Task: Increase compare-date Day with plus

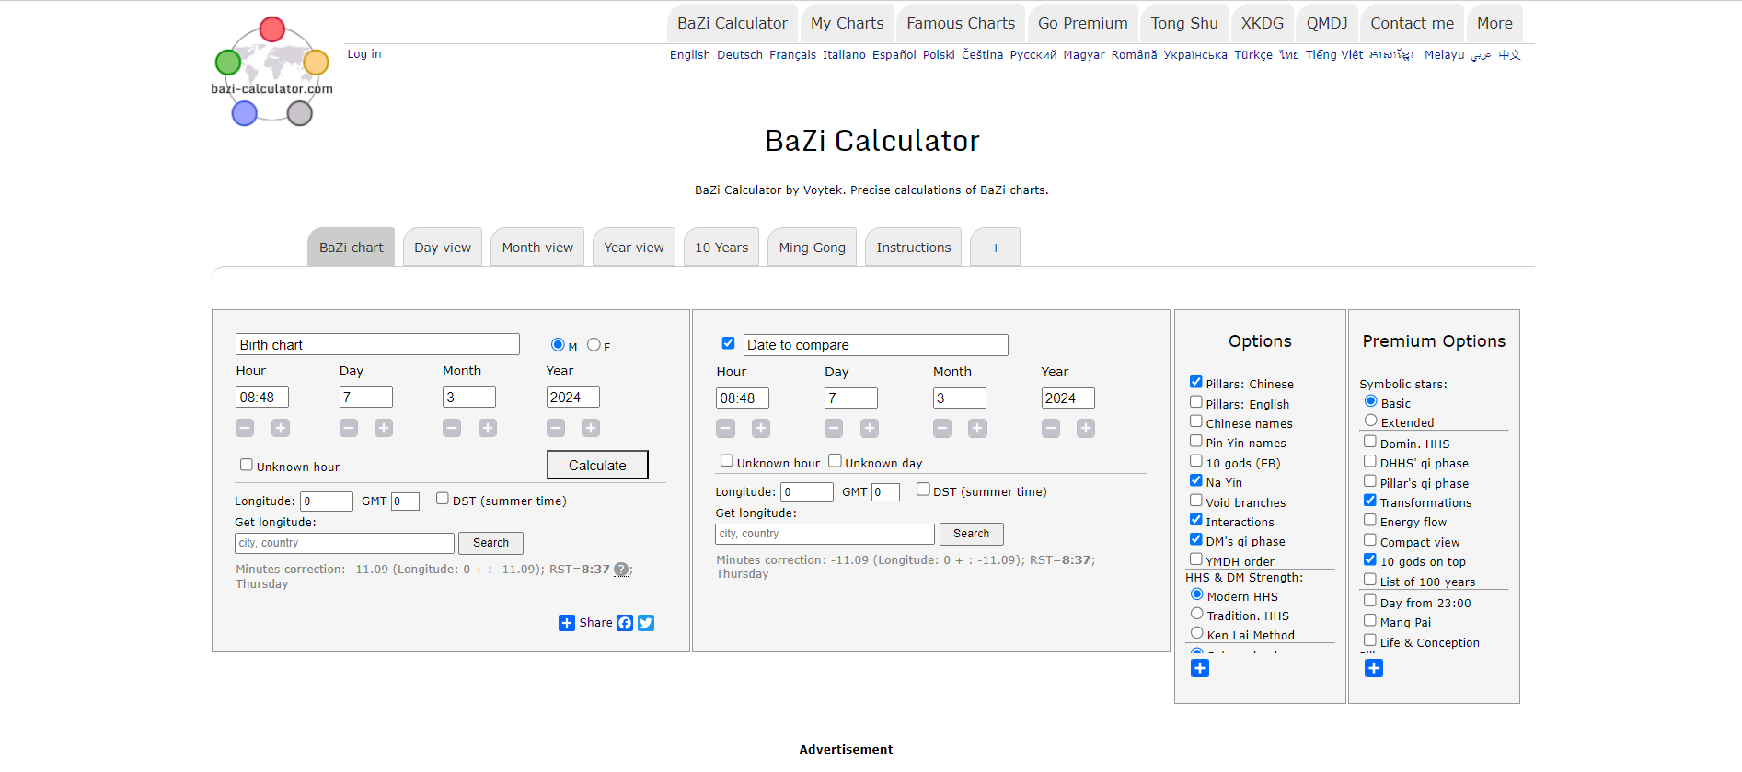Action: point(870,428)
